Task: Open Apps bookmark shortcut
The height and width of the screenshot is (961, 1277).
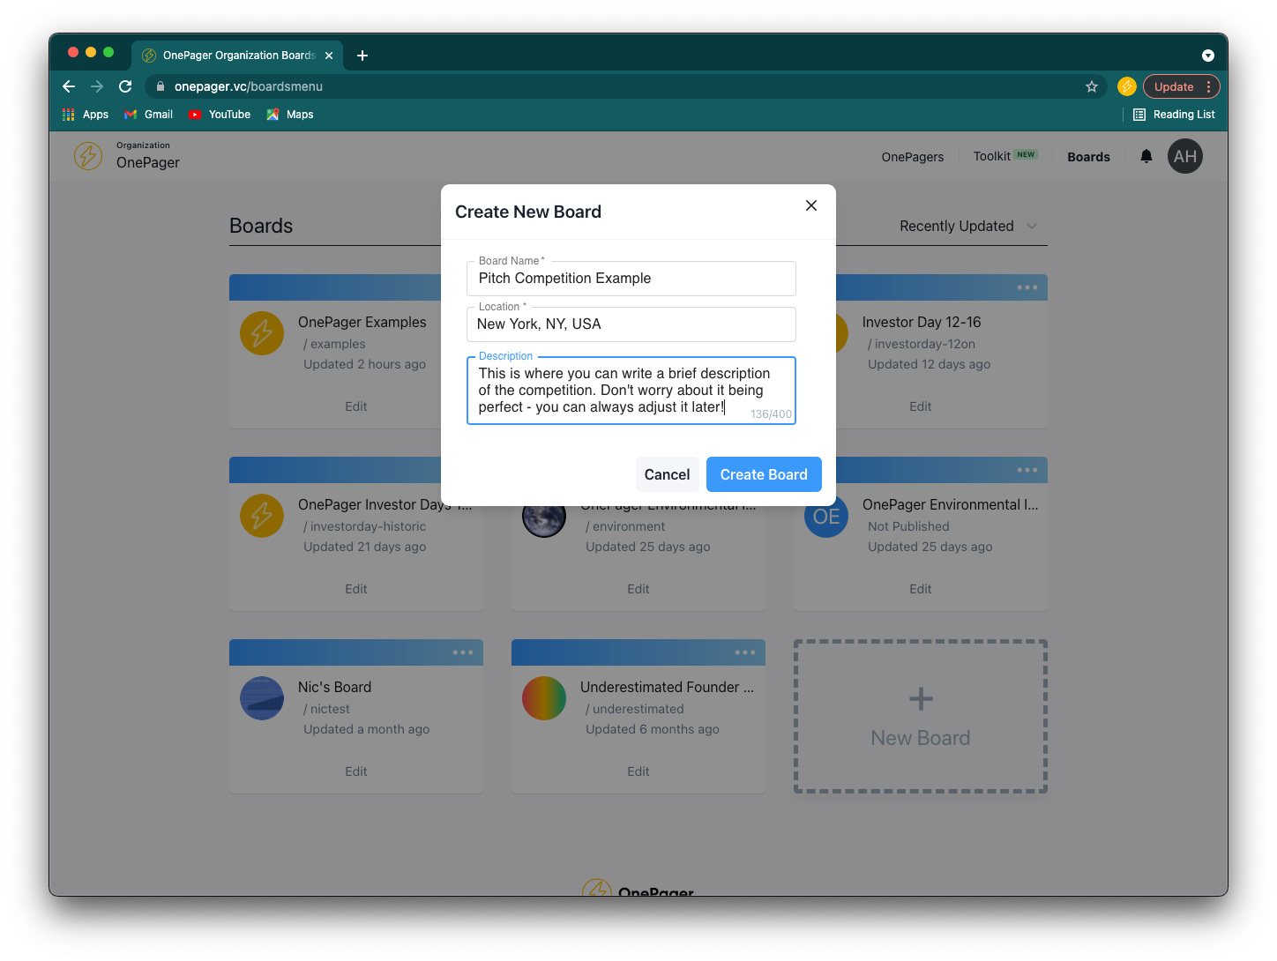Action: (x=86, y=115)
